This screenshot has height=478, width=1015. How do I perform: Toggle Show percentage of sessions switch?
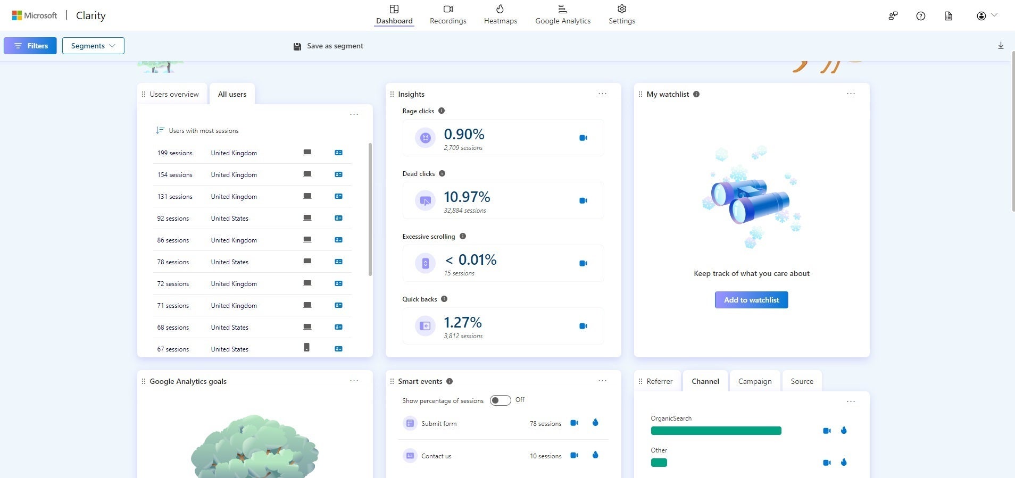click(x=500, y=400)
